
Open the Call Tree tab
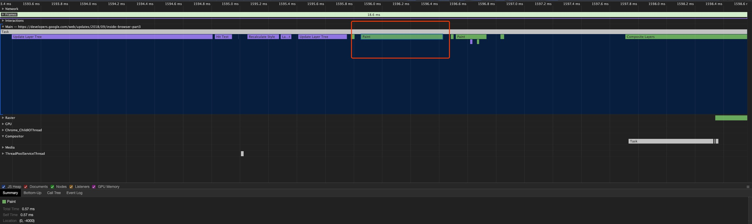click(x=54, y=193)
